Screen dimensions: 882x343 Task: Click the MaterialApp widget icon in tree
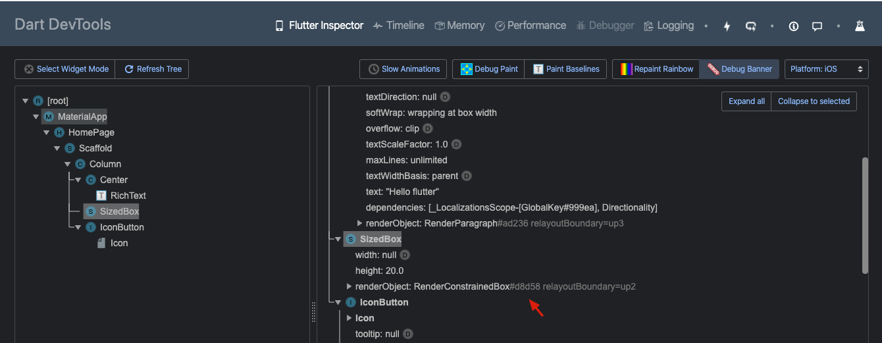pos(48,117)
